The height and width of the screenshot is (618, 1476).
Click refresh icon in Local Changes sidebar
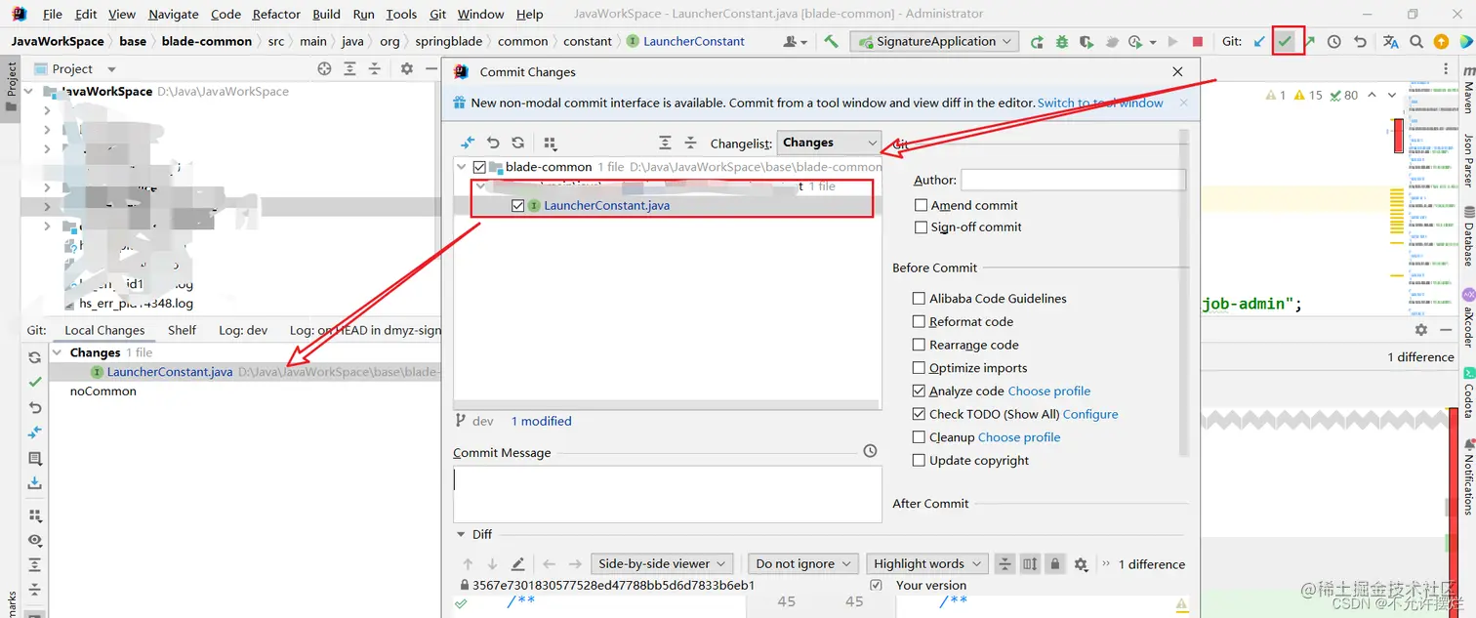[35, 357]
